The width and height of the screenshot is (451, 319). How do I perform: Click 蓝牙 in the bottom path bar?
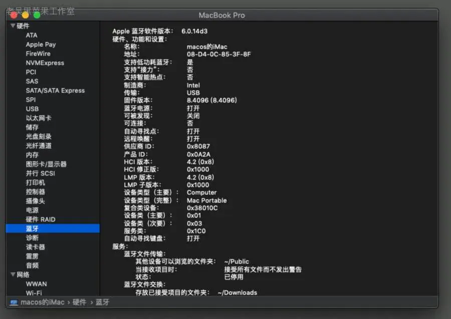point(102,302)
